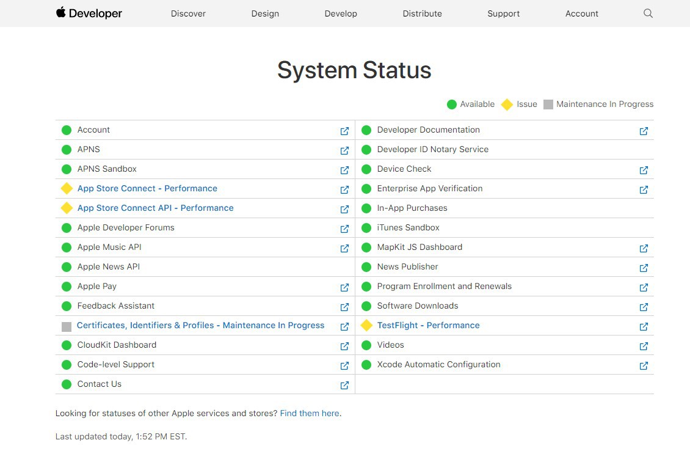Screen dimensions: 690x451
Task: Open external link icon for Account row
Action: pos(344,131)
